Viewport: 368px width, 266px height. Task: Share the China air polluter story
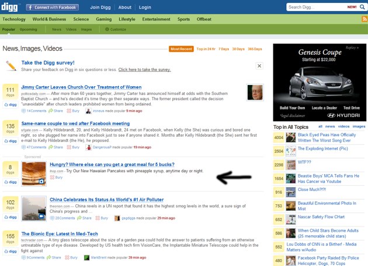click(85, 218)
